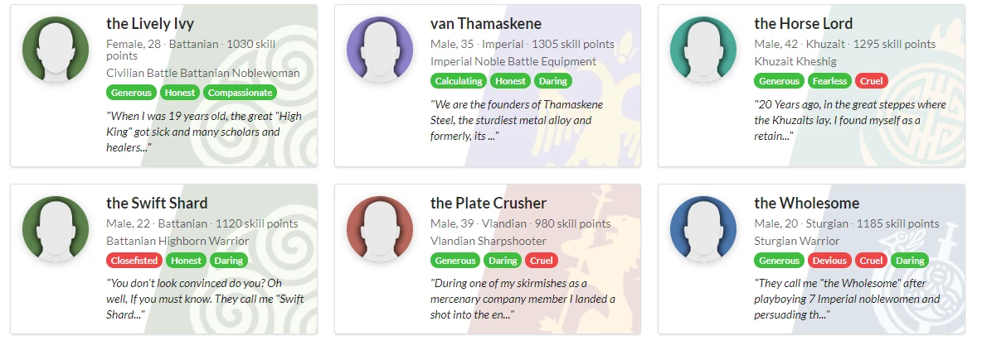Open the van Thamaskene character title
This screenshot has width=982, height=350.
click(x=486, y=24)
